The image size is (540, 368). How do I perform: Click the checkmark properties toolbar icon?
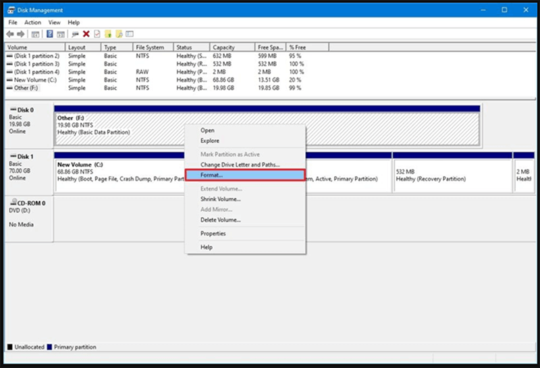(97, 34)
